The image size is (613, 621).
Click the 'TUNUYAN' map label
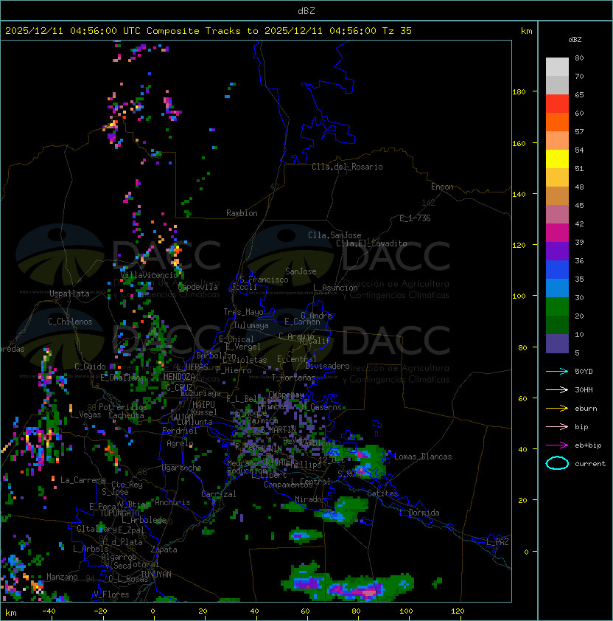click(x=156, y=575)
